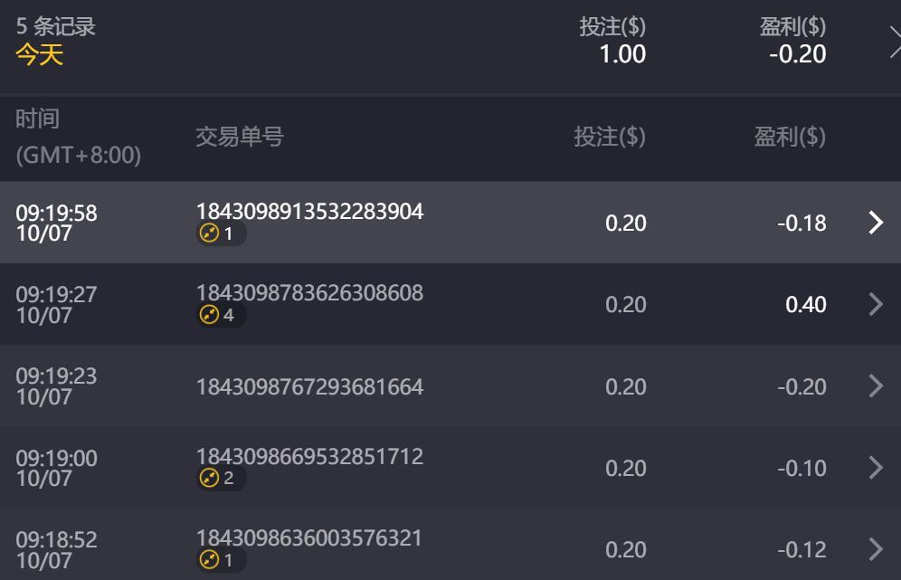The image size is (901, 580).
Task: Open transaction number 1843098636003576321
Action: point(309,537)
